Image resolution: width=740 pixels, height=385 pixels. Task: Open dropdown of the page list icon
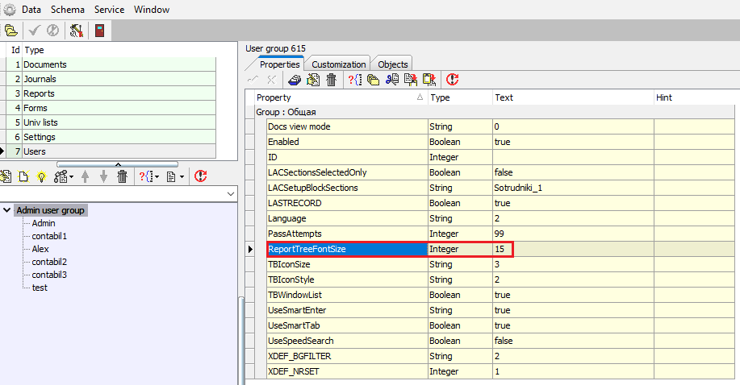182,177
